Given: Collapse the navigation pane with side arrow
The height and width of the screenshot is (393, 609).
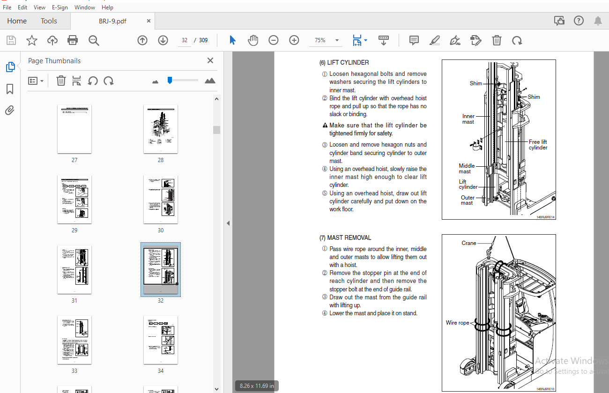Looking at the screenshot, I should [x=228, y=223].
